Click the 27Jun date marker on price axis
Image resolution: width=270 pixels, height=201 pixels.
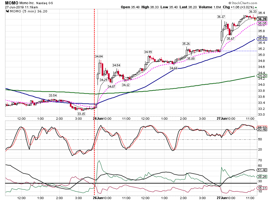point(221,118)
